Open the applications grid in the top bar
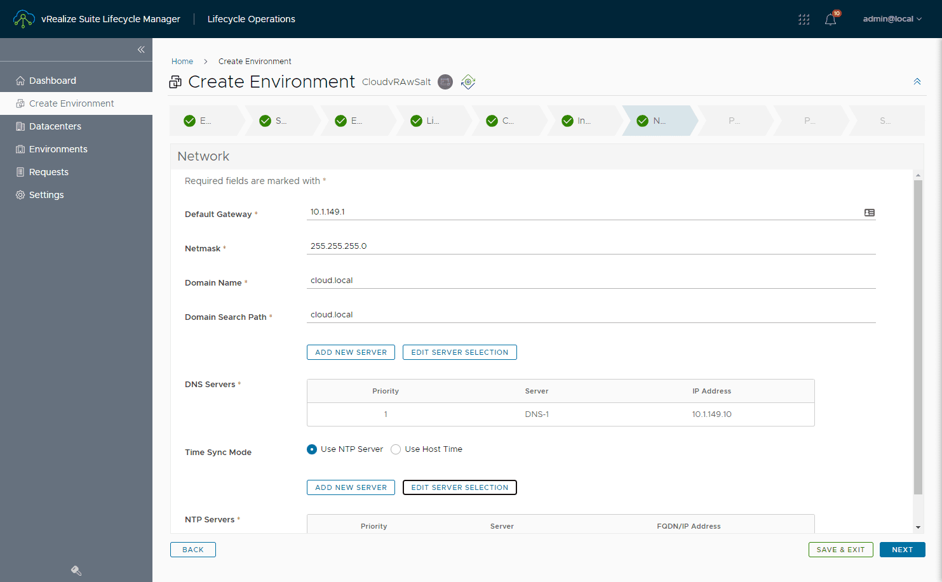This screenshot has width=942, height=582. coord(804,19)
